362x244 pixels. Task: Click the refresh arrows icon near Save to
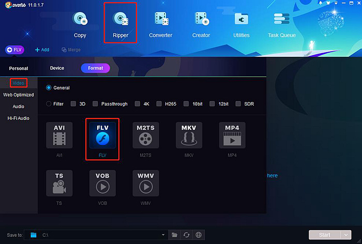pyautogui.click(x=186, y=235)
